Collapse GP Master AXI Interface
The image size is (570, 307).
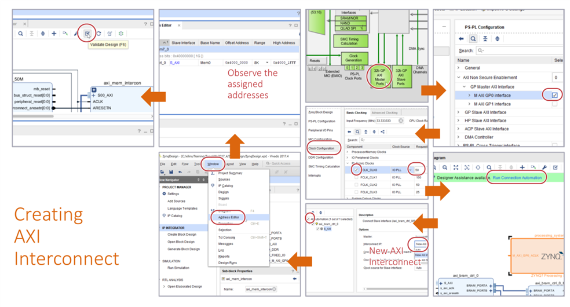464,87
